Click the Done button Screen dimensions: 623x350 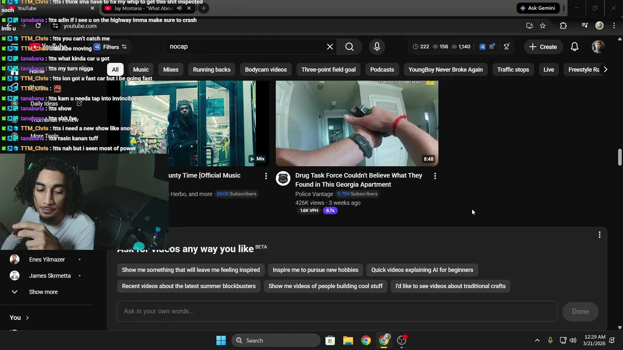click(580, 312)
